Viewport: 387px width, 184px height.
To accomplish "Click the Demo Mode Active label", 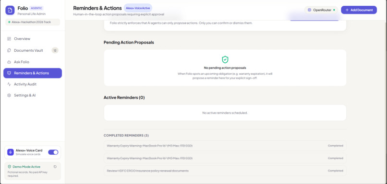I will point(26,167).
